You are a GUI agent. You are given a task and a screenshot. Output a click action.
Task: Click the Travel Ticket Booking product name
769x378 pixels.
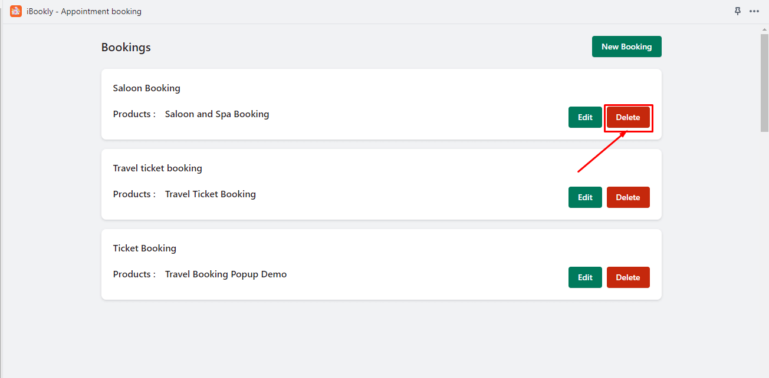coord(211,194)
